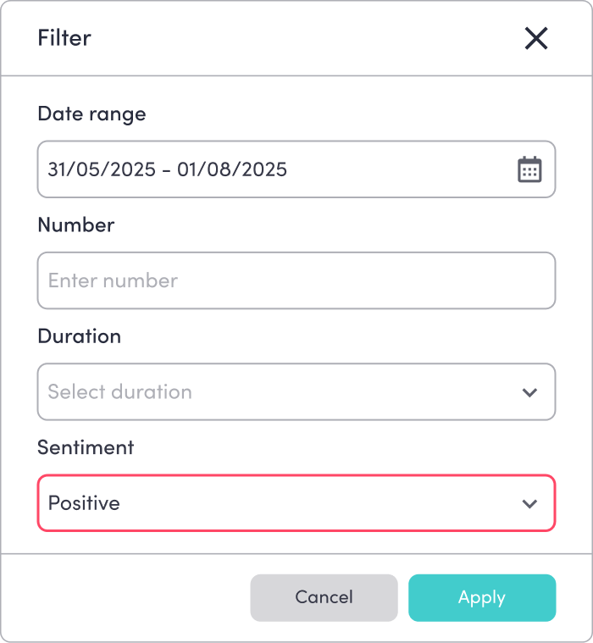Viewport: 593px width, 643px height.
Task: Close the Filter dialog with the X icon
Action: [x=536, y=38]
